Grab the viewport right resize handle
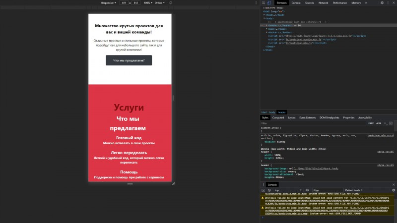Image resolution: width=397 pixels, height=223 pixels. coord(173,98)
